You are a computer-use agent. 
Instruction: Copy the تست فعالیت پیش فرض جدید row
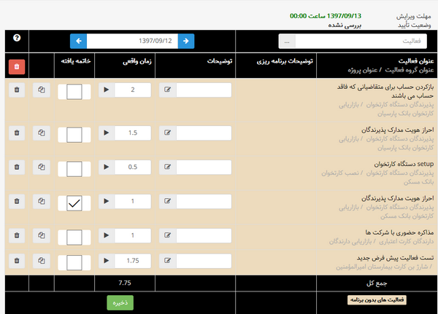(x=42, y=260)
